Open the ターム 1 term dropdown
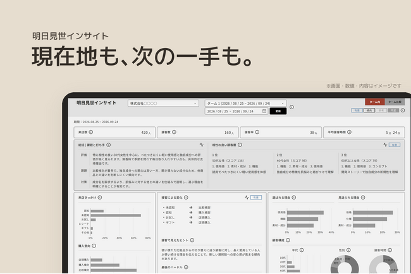The height and width of the screenshot is (274, 411). coord(245,104)
